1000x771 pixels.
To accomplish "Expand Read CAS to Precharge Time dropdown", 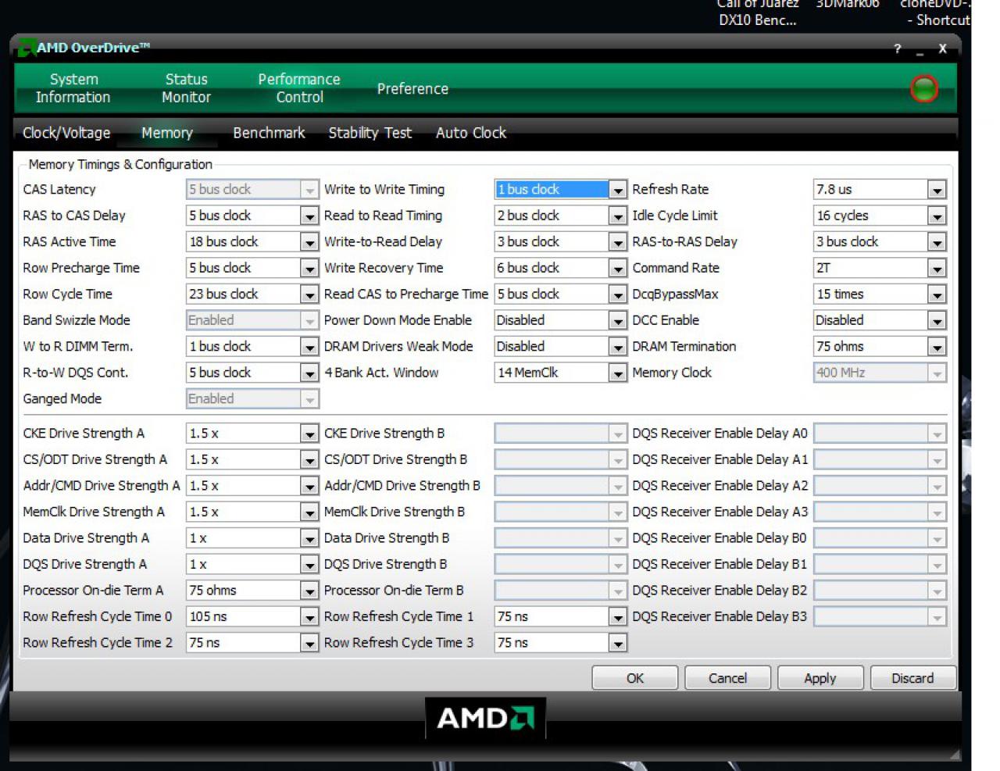I will (618, 294).
